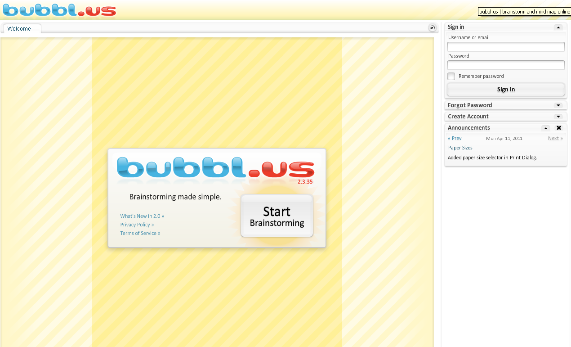Click the Next announcement link
The height and width of the screenshot is (347, 571).
pos(555,139)
